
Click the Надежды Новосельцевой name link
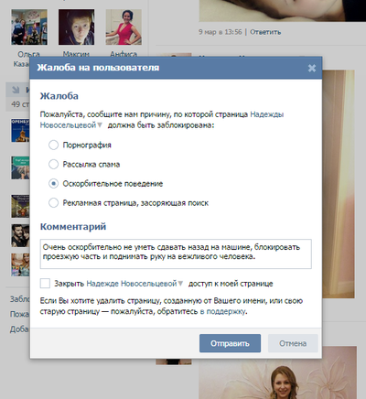162,120
